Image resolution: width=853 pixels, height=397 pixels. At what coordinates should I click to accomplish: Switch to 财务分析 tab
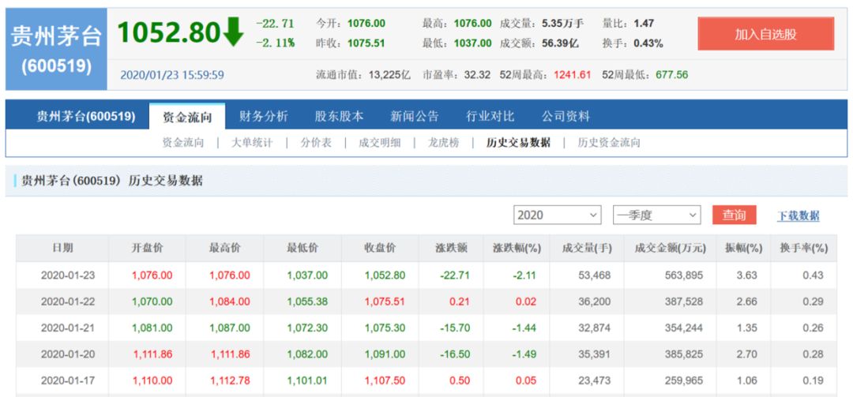click(x=264, y=116)
